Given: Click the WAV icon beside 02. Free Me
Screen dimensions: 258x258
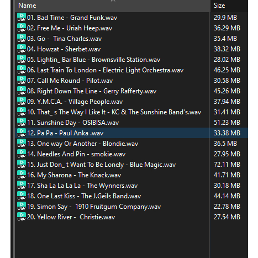Looking at the screenshot, I should (x=22, y=28).
